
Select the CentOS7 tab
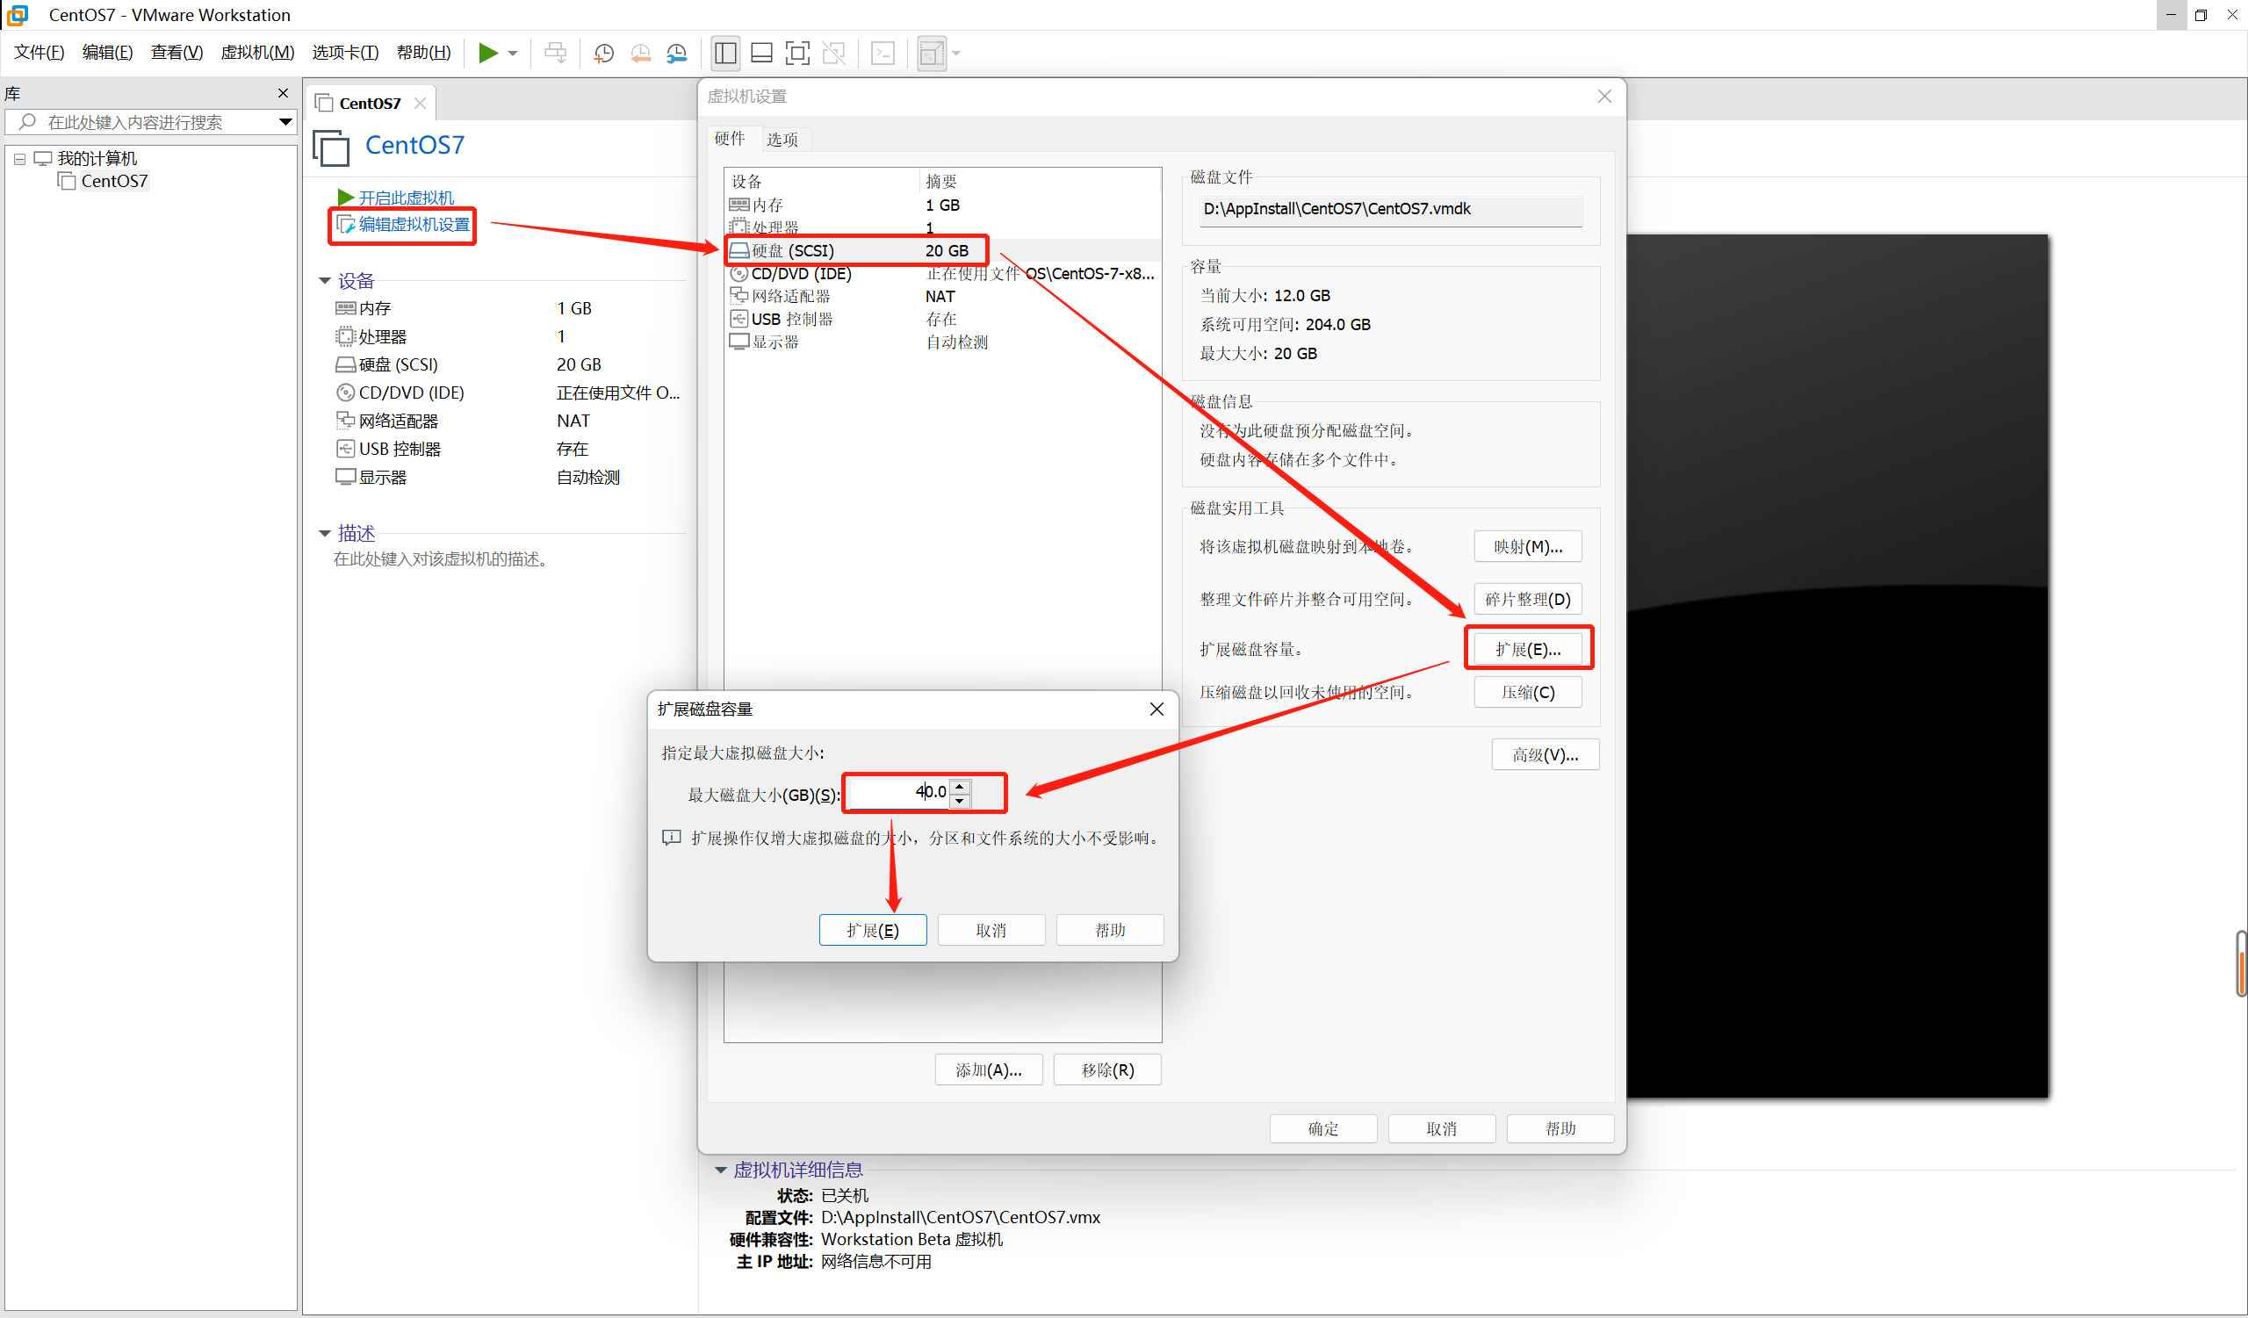click(371, 104)
